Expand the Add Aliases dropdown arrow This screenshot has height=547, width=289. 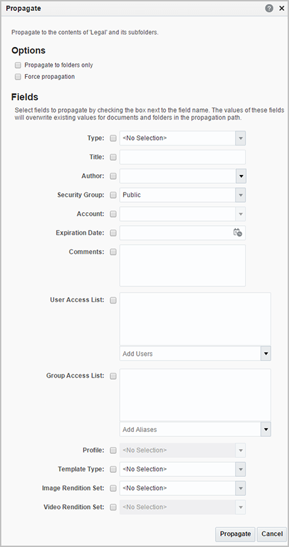pos(266,429)
